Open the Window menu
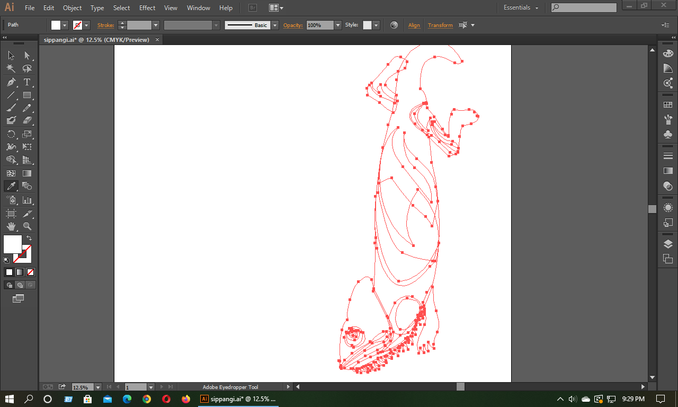 (x=199, y=8)
